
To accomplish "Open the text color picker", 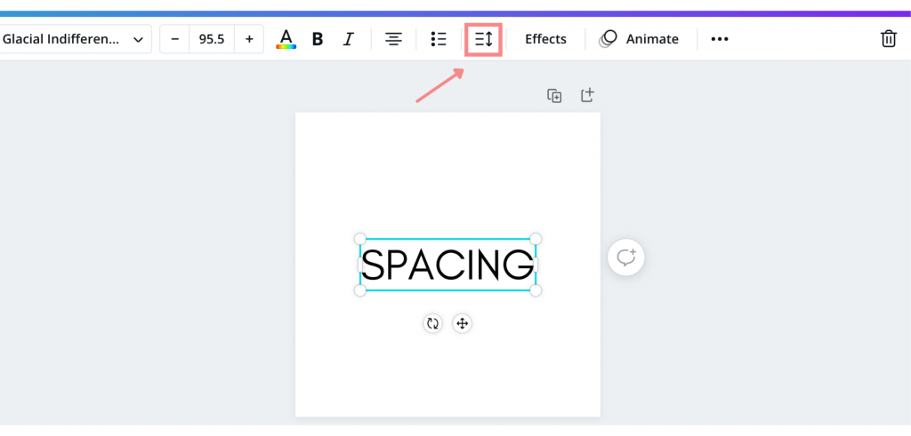I will (x=286, y=39).
